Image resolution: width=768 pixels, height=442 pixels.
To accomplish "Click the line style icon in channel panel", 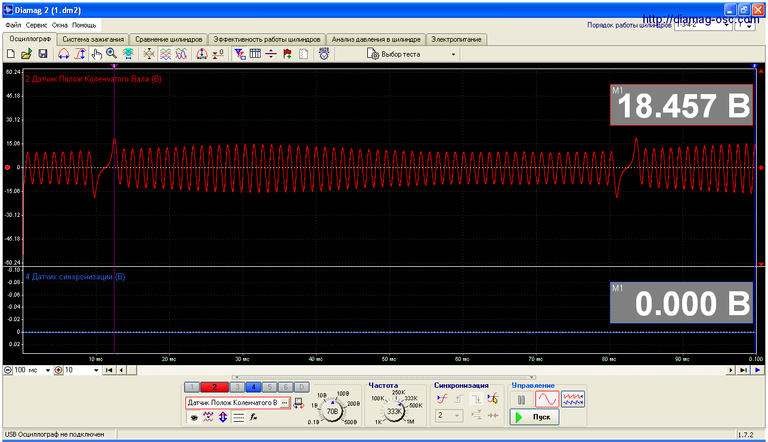I will (x=239, y=417).
